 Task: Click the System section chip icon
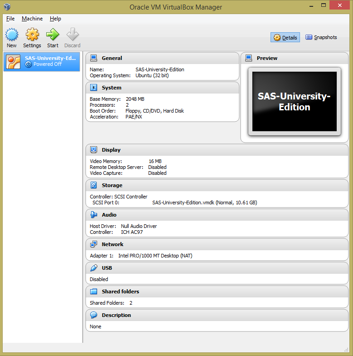pos(94,88)
